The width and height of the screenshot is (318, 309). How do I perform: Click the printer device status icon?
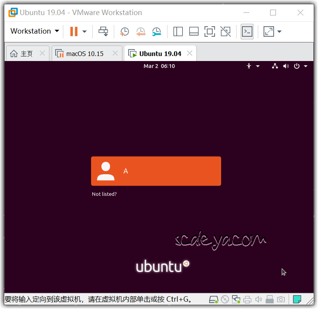pyautogui.click(x=247, y=299)
